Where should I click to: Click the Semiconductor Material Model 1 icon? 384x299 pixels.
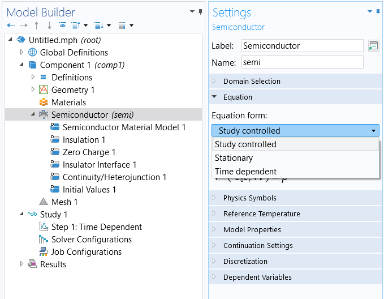coord(55,127)
